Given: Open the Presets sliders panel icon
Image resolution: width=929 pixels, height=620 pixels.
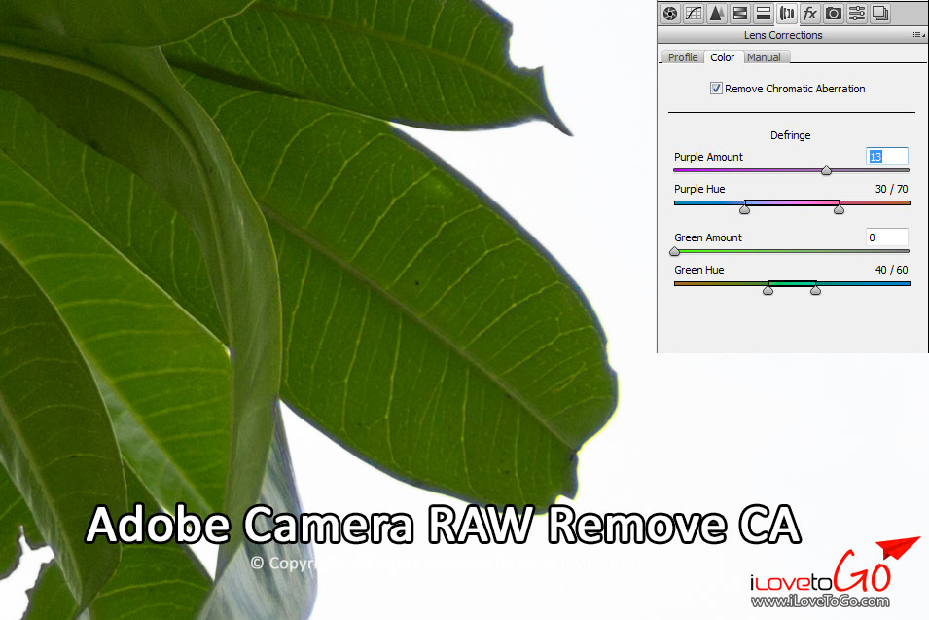Looking at the screenshot, I should pyautogui.click(x=857, y=13).
